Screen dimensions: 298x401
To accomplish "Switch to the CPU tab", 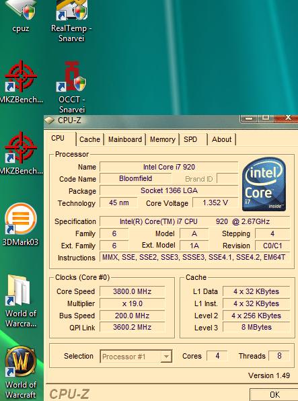I will 58,139.
